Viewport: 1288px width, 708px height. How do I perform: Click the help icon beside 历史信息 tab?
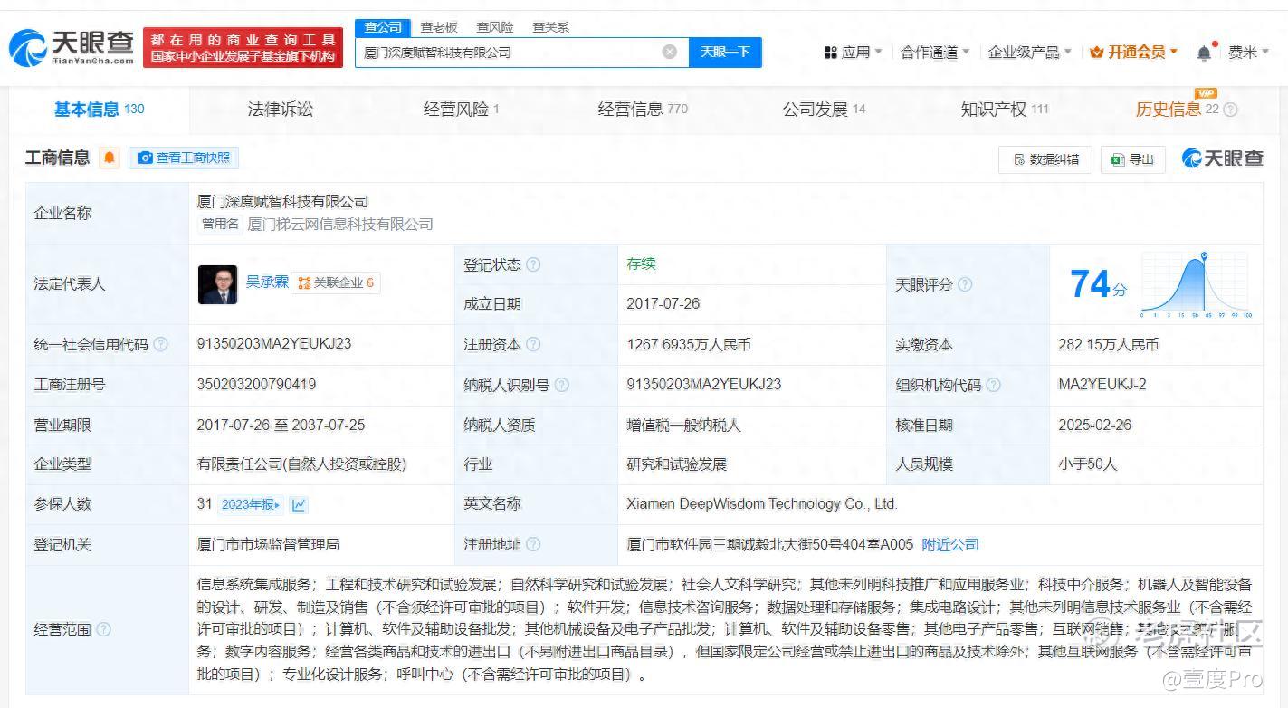point(1230,110)
